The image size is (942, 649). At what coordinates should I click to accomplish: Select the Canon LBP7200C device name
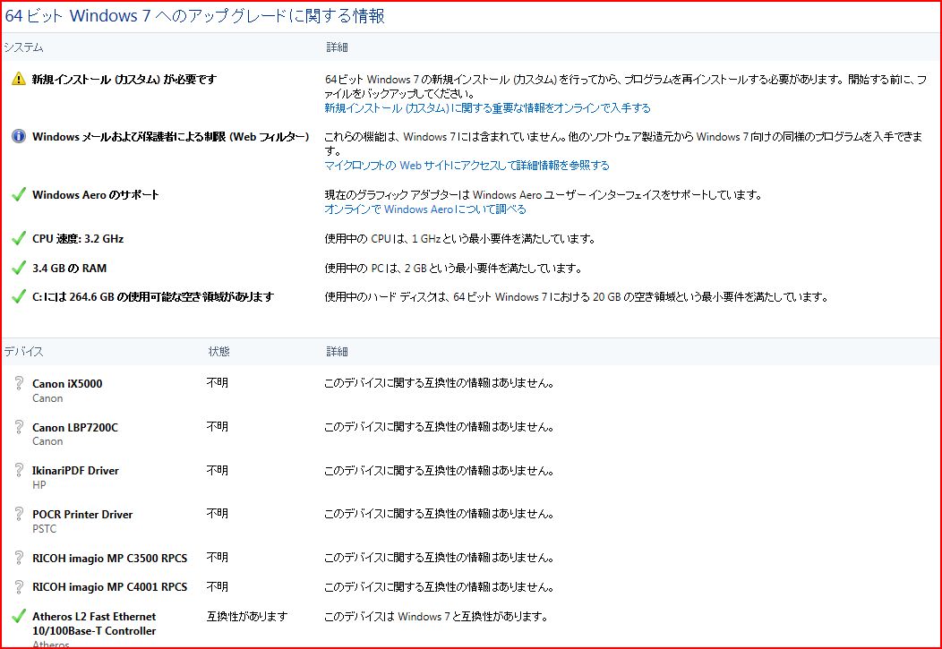point(75,428)
